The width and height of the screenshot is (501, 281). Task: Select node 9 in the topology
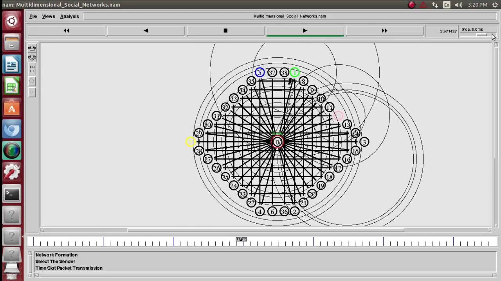pyautogui.click(x=312, y=90)
